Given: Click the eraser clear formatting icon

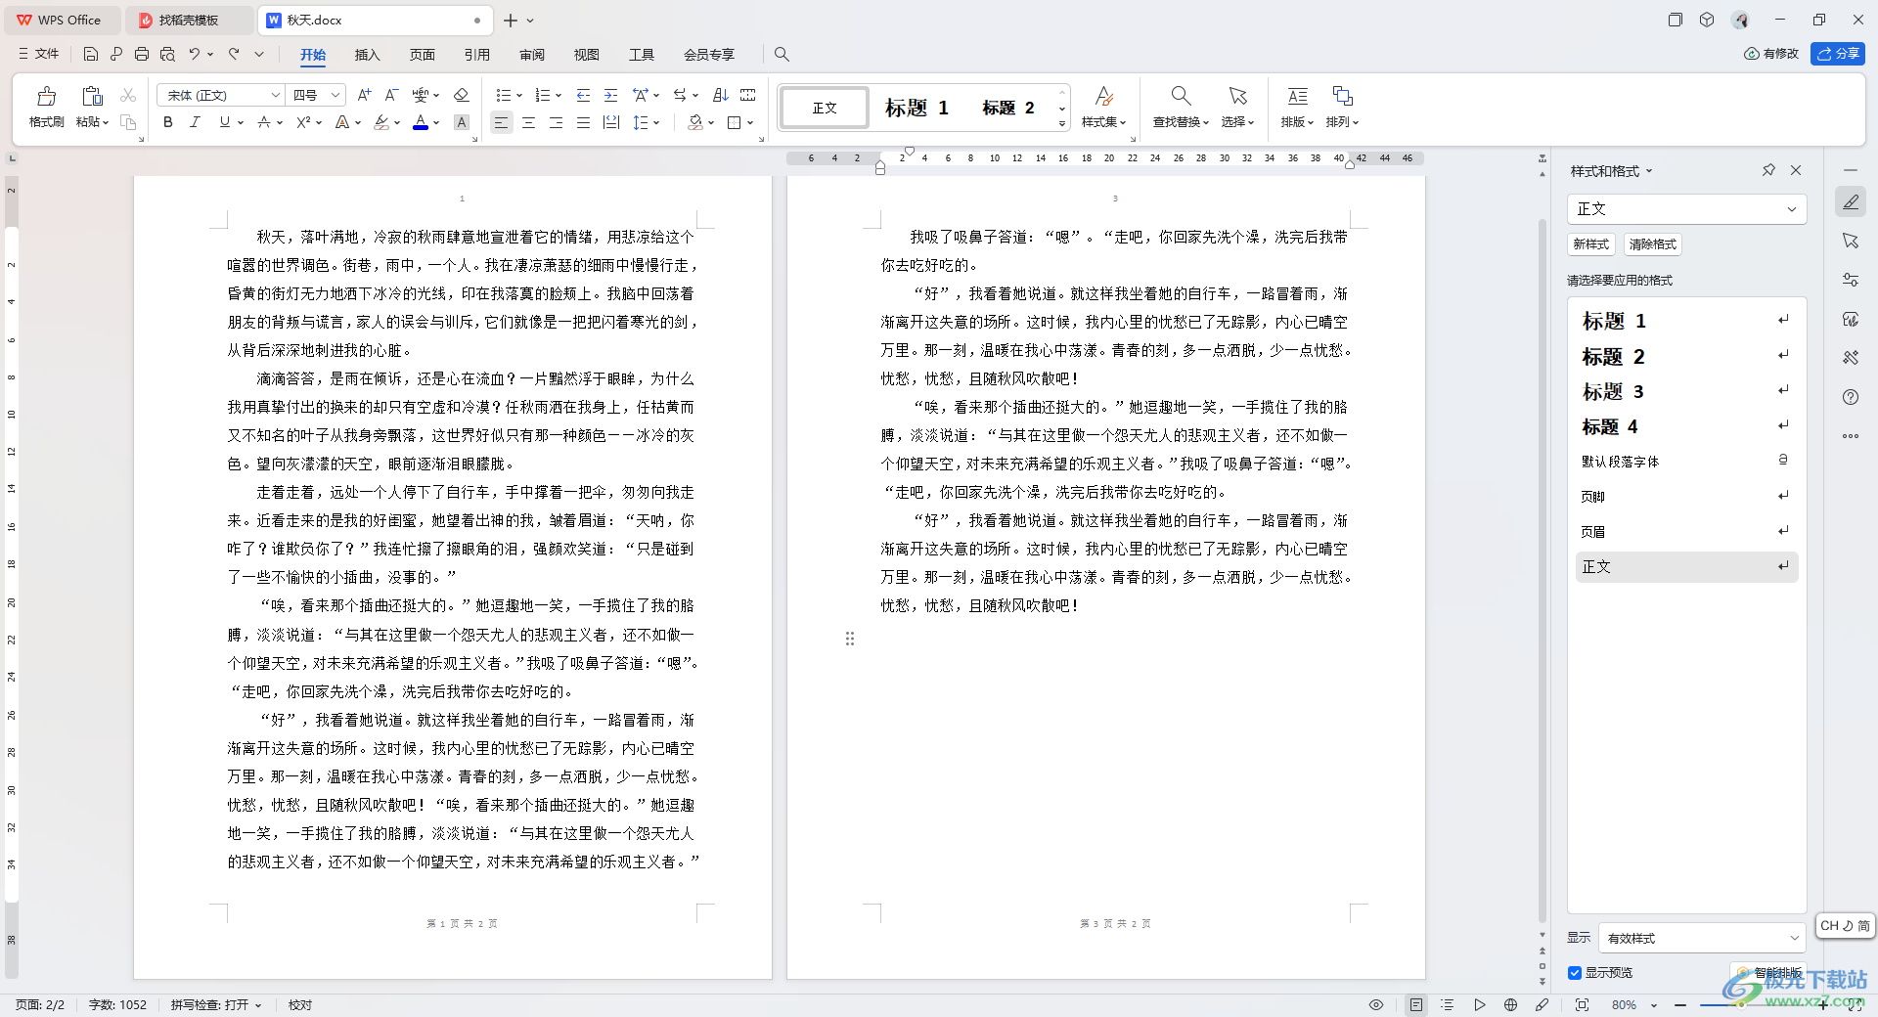Looking at the screenshot, I should point(462,95).
